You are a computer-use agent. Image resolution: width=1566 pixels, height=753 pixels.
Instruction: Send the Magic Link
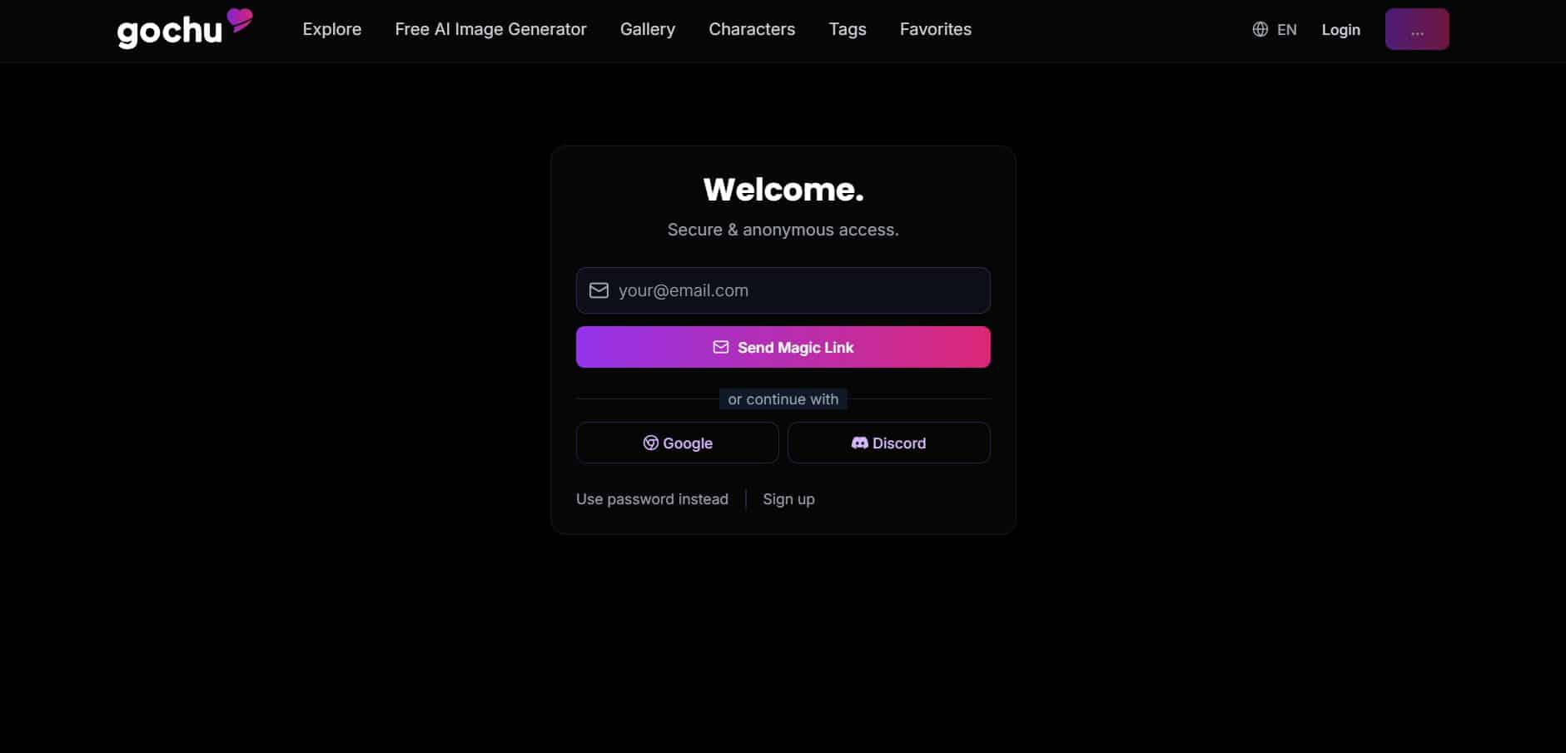click(783, 347)
